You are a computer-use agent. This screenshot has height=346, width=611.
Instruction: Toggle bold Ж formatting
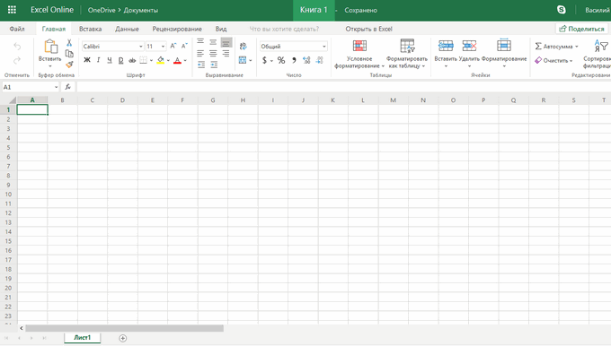87,60
